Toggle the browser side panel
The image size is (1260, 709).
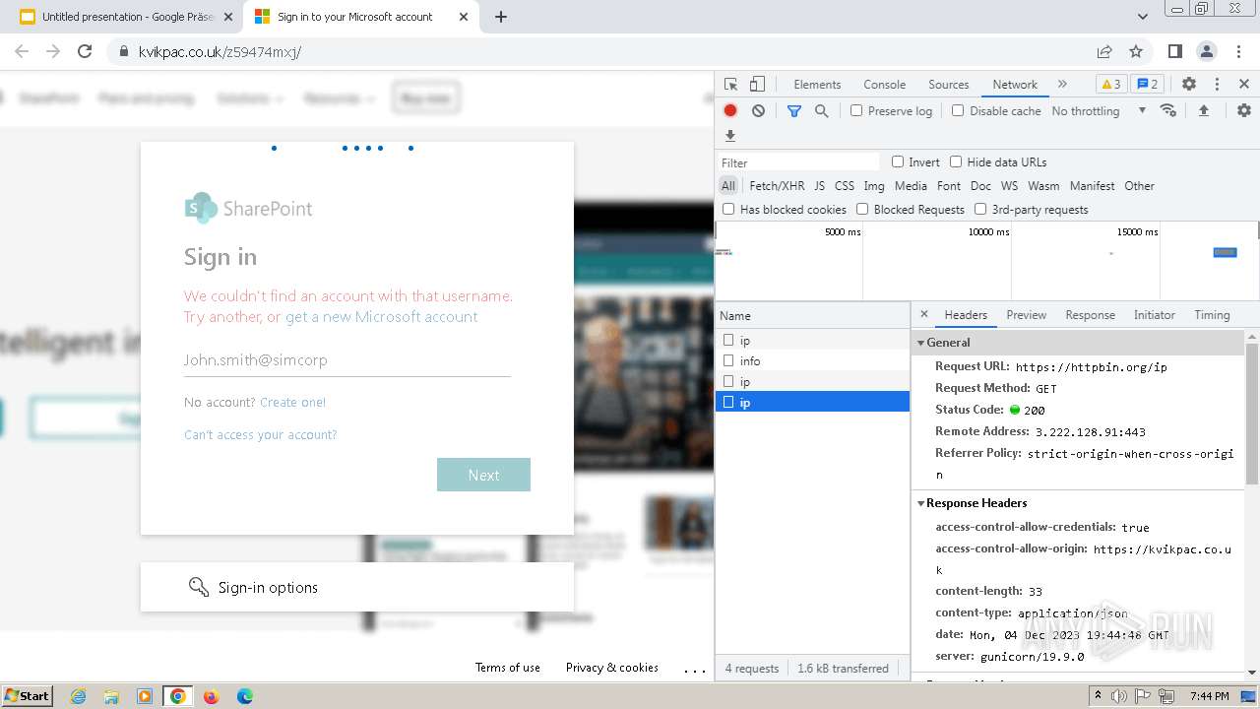tap(1175, 51)
